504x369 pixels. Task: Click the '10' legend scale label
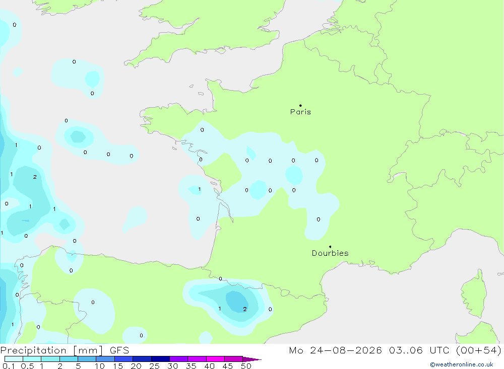[x=100, y=366]
